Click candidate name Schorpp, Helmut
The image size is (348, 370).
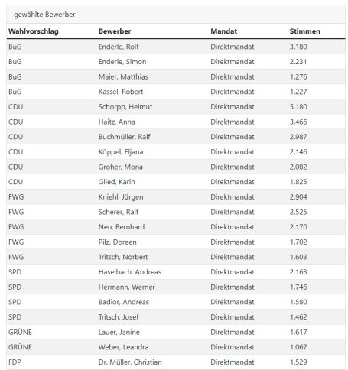pyautogui.click(x=125, y=107)
